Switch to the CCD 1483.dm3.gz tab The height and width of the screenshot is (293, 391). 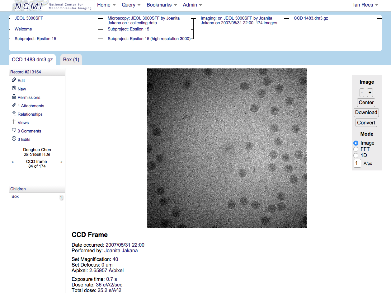tap(32, 59)
